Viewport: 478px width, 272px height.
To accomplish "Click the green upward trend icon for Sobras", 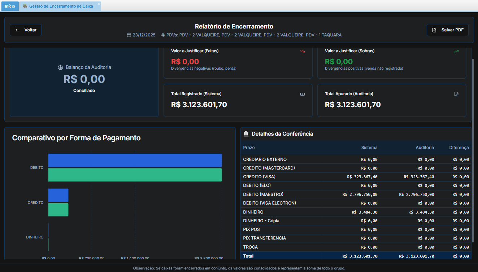I will click(x=456, y=51).
